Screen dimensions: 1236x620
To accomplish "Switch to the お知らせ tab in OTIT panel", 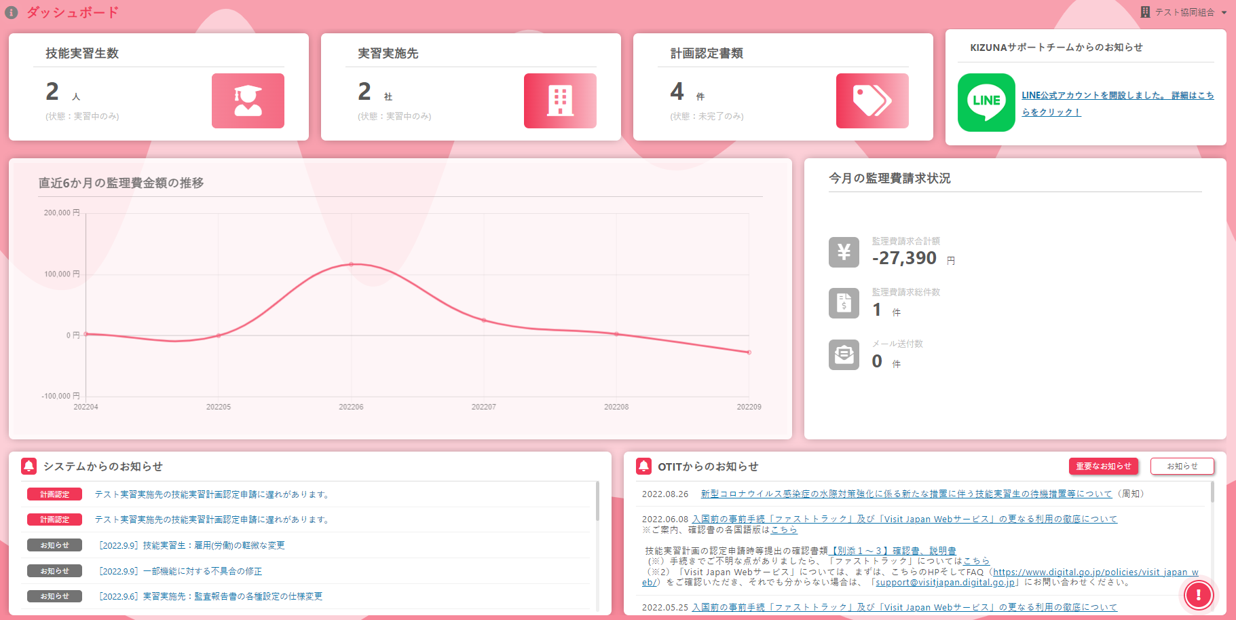I will point(1182,467).
